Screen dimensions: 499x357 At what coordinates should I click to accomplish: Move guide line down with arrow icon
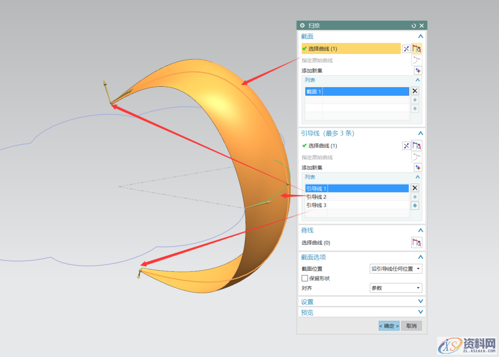(415, 206)
